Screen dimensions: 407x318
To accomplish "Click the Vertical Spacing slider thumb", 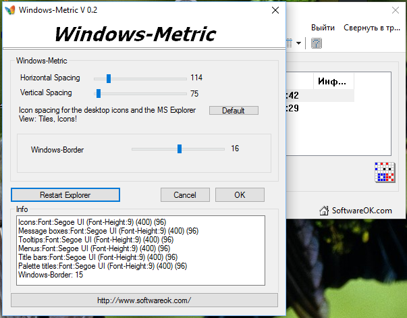I will point(99,93).
